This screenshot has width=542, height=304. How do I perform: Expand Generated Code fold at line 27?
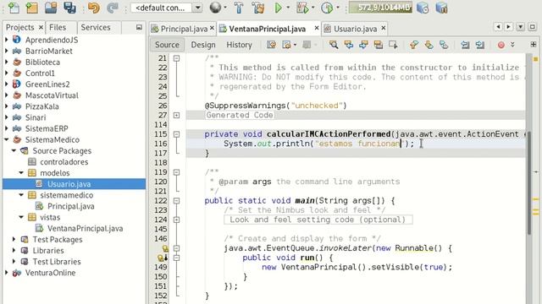tap(177, 115)
